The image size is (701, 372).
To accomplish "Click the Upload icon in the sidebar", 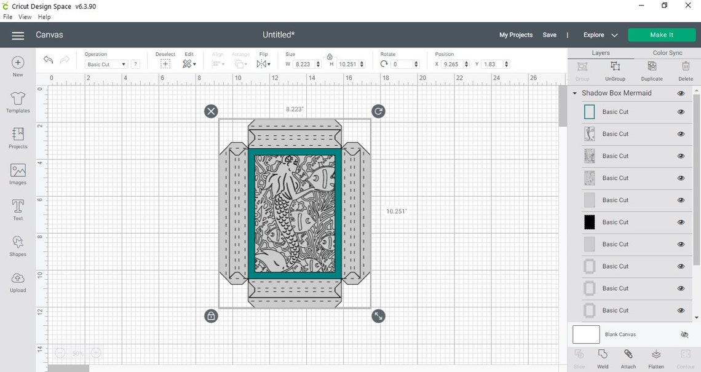I will pyautogui.click(x=17, y=280).
